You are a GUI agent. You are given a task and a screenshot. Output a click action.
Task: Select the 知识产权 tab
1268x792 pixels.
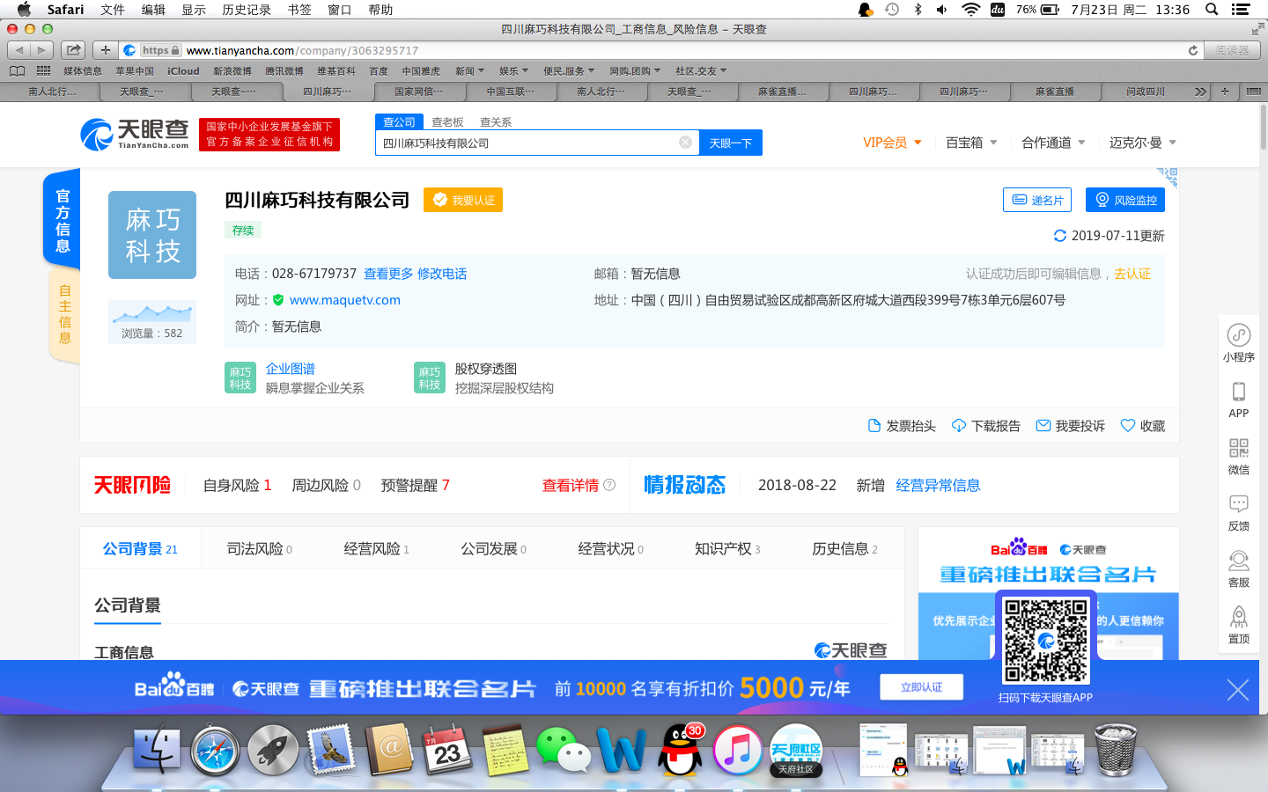click(727, 548)
